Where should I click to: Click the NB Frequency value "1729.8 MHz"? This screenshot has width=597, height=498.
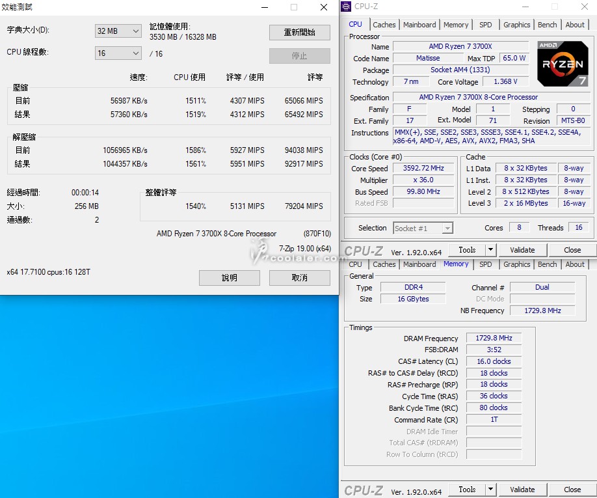(x=542, y=311)
